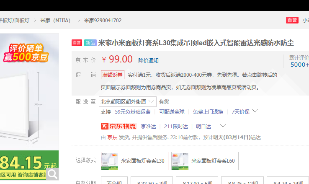Click the ¥99.00 price text
Image resolution: width=309 pixels, height=184 pixels.
117,59
